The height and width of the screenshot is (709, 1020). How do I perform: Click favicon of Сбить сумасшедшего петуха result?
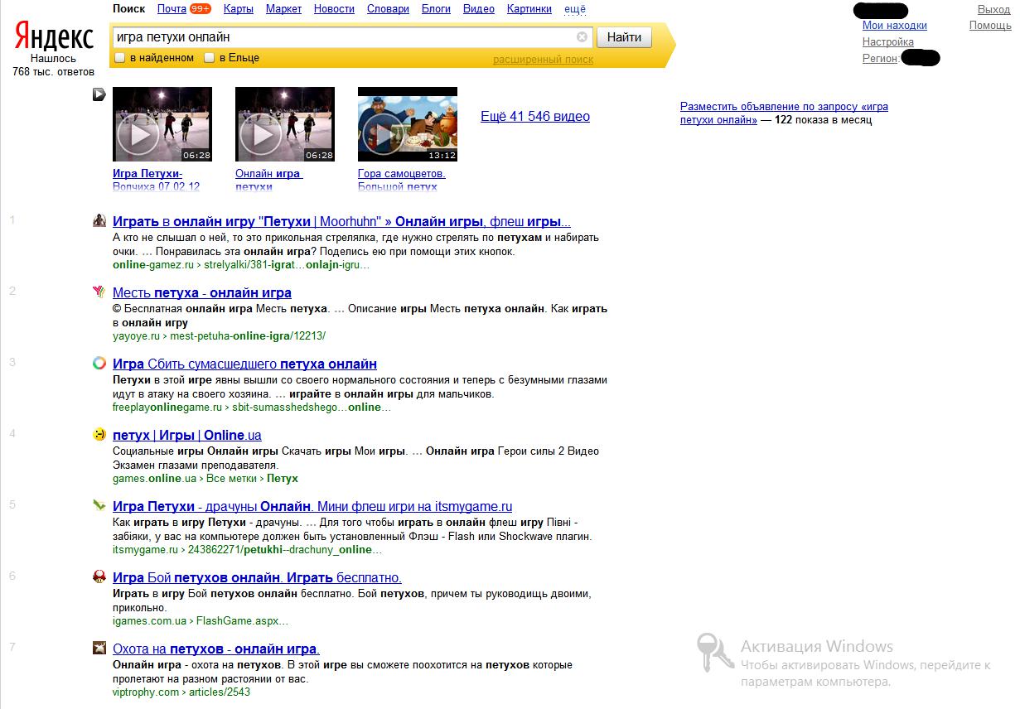pyautogui.click(x=99, y=363)
